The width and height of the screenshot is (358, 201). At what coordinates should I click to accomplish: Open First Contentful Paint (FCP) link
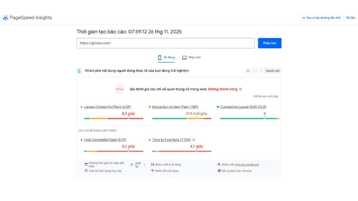pos(105,140)
